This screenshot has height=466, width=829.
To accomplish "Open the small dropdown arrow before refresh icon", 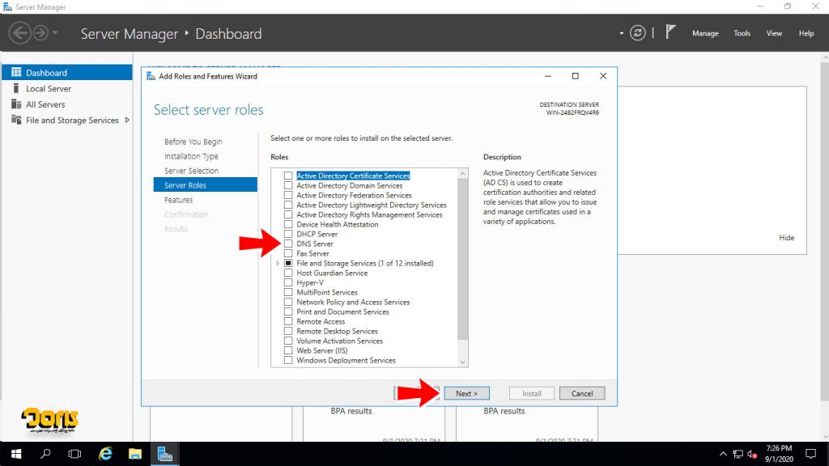I will pos(621,33).
